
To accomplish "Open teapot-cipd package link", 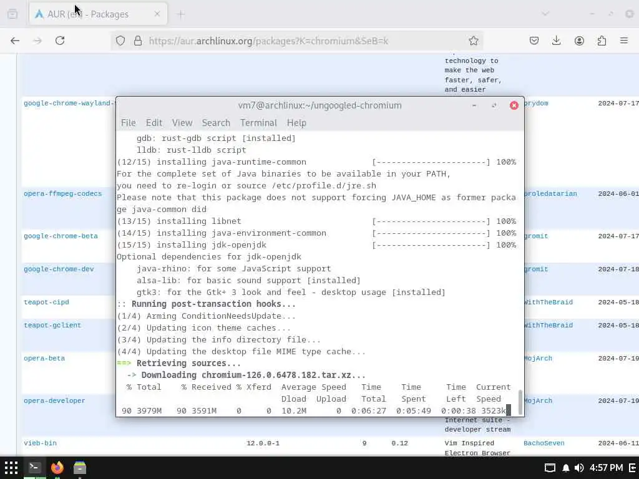I will pos(46,302).
